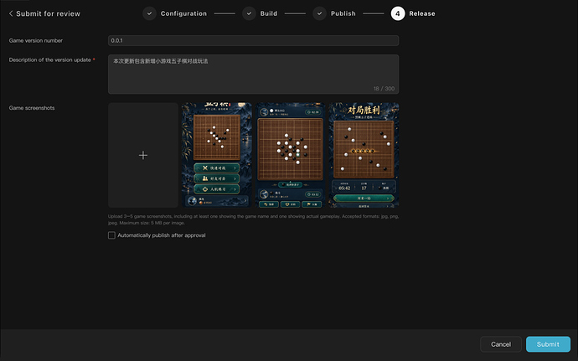Image resolution: width=578 pixels, height=361 pixels.
Task: Open the Publish step
Action: click(x=343, y=13)
